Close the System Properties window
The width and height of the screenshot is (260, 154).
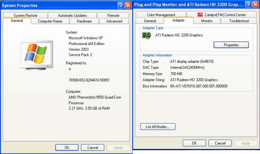(x=128, y=5)
